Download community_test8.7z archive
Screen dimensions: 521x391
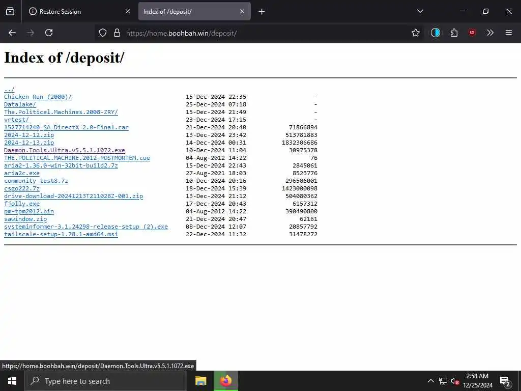(x=36, y=181)
